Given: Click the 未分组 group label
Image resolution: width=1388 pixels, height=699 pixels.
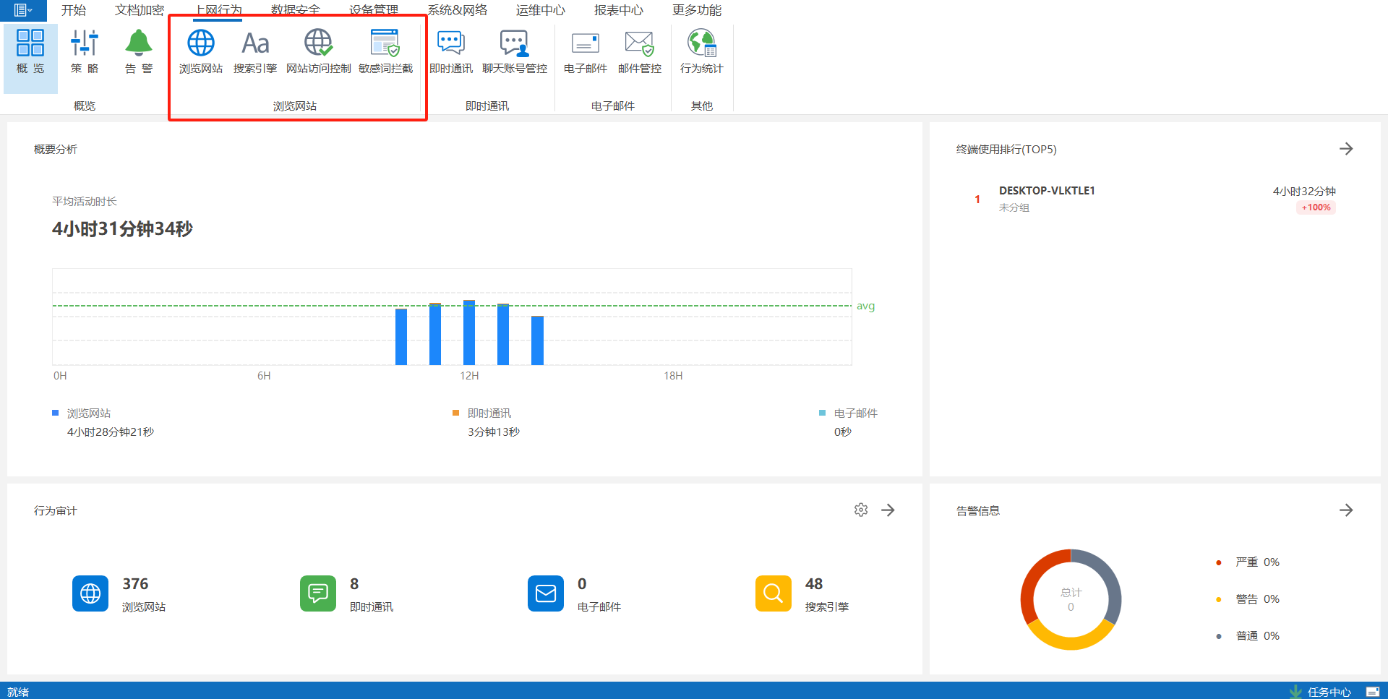Looking at the screenshot, I should pos(1014,207).
